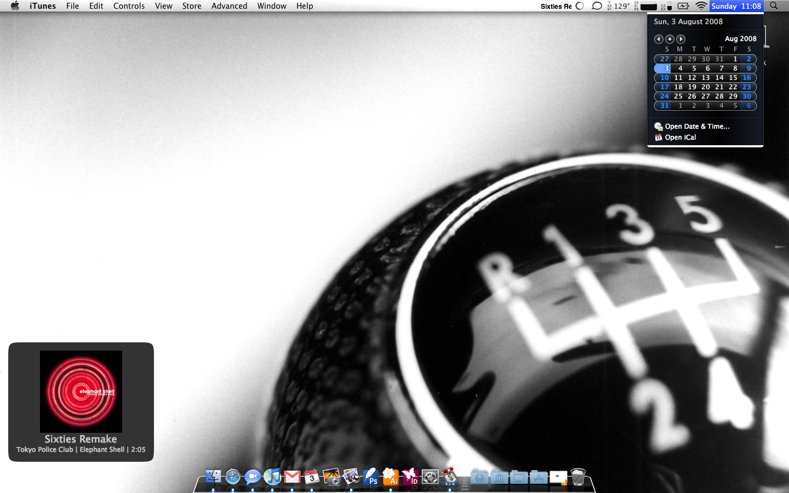
Task: Click Tokyo Police Club track info line
Action: [81, 450]
